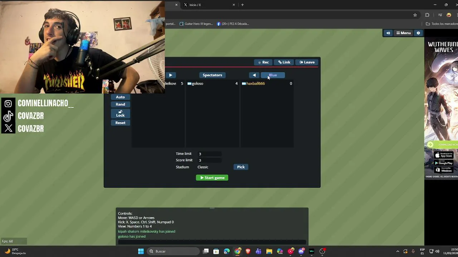This screenshot has width=458, height=257.
Task: Open OBS Studio taskbar icon
Action: pos(322,251)
